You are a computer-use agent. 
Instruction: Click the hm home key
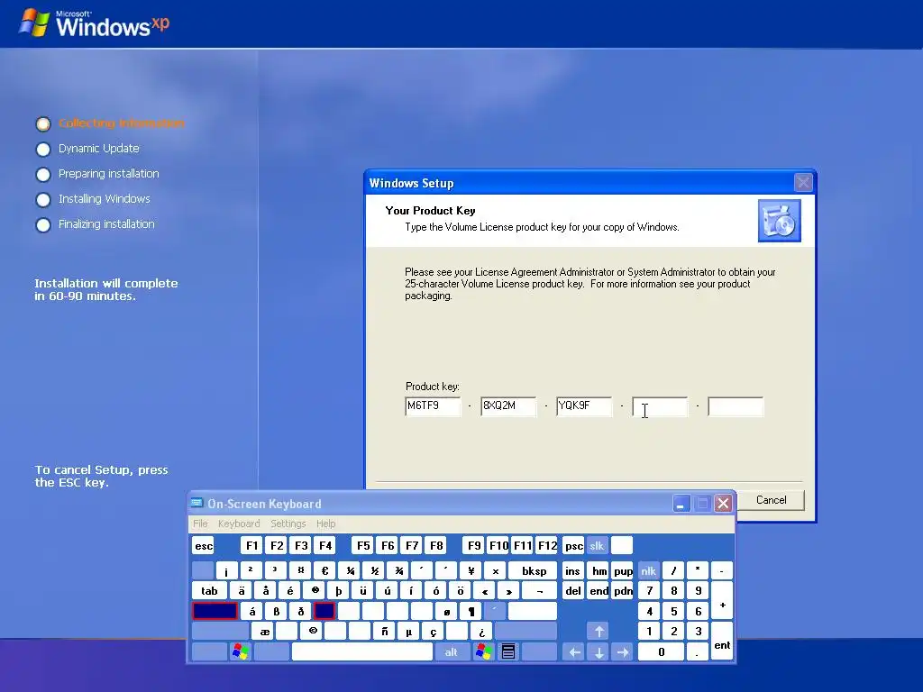pyautogui.click(x=599, y=570)
